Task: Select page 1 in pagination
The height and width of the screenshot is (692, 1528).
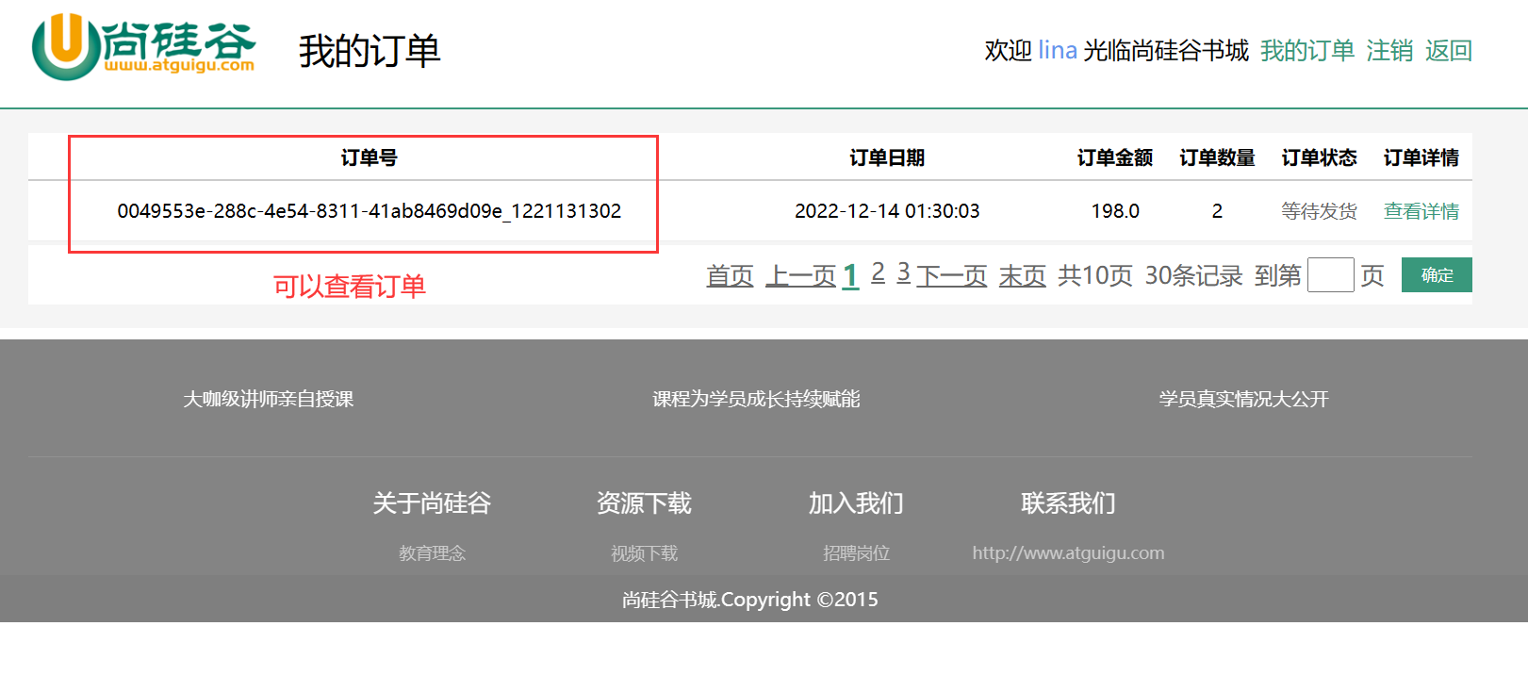Action: tap(850, 275)
